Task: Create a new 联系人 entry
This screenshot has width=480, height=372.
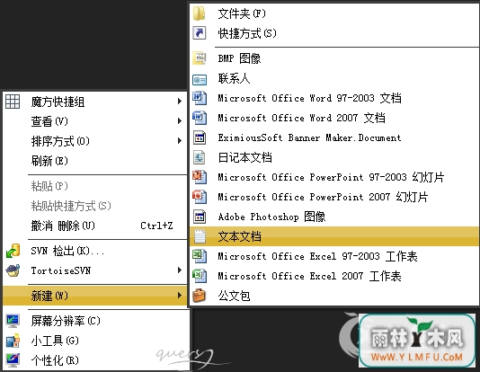Action: pos(334,78)
